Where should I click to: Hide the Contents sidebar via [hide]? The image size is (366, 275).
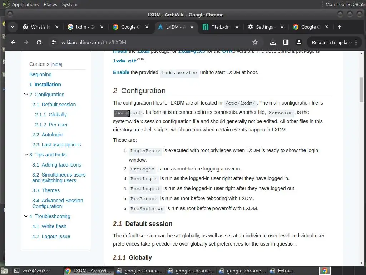[x=56, y=64]
